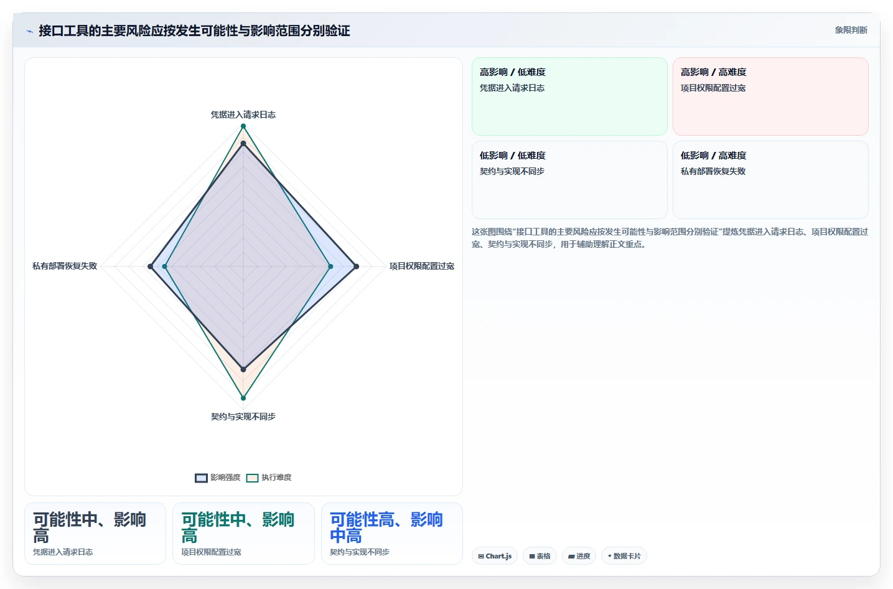Click the dark data point on the left axis
The width and height of the screenshot is (893, 589).
(150, 266)
